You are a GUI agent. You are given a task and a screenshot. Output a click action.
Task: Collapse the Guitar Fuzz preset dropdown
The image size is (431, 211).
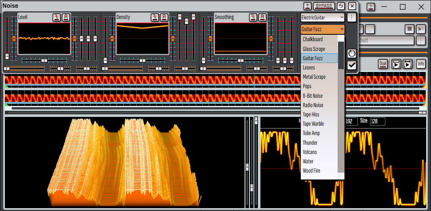322,29
